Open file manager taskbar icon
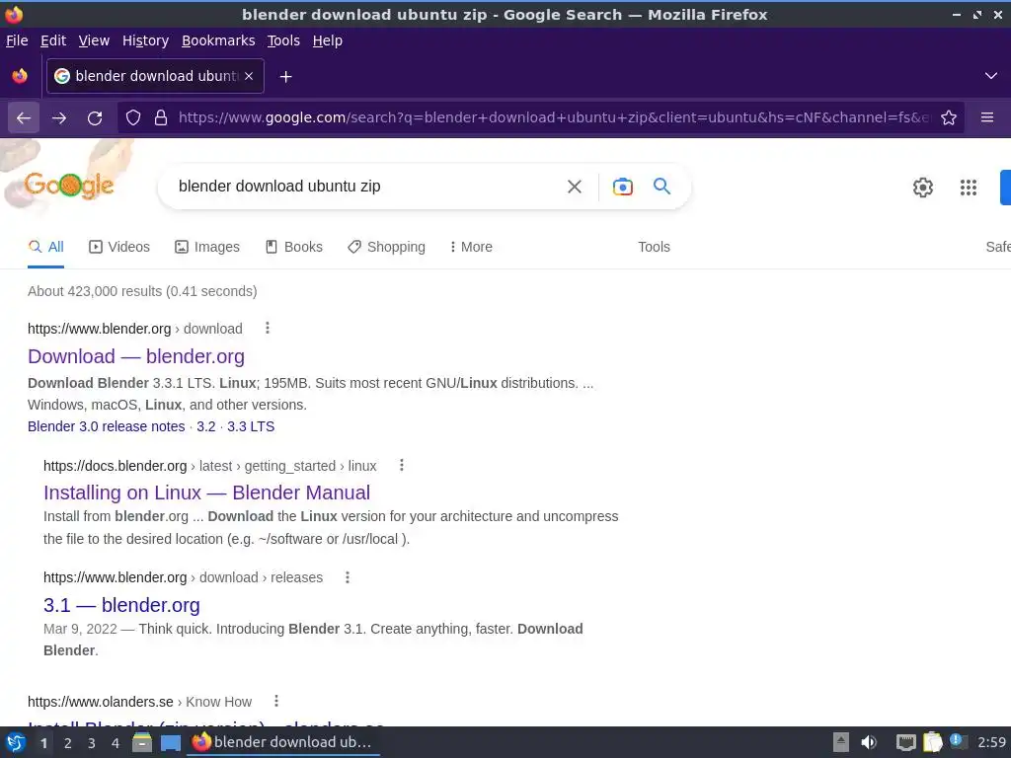This screenshot has width=1011, height=758. (x=142, y=742)
